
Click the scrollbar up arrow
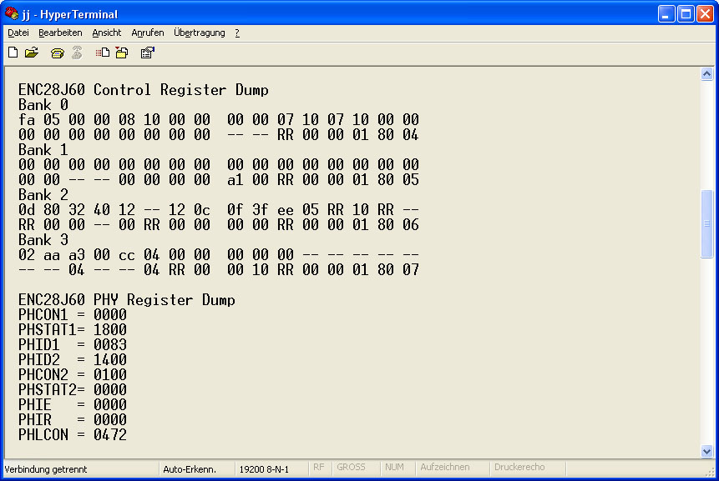(706, 73)
